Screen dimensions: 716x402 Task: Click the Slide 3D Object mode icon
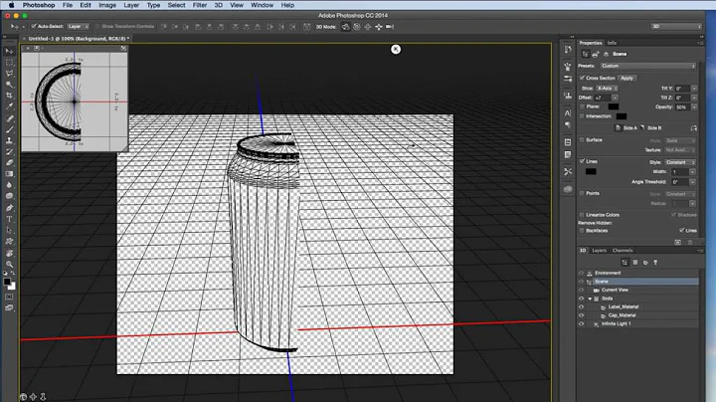379,27
